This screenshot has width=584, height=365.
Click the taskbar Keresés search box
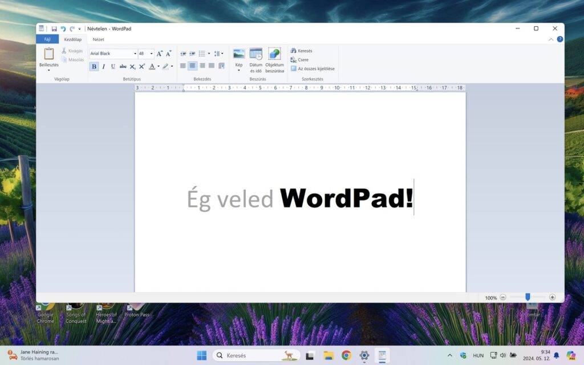click(256, 355)
